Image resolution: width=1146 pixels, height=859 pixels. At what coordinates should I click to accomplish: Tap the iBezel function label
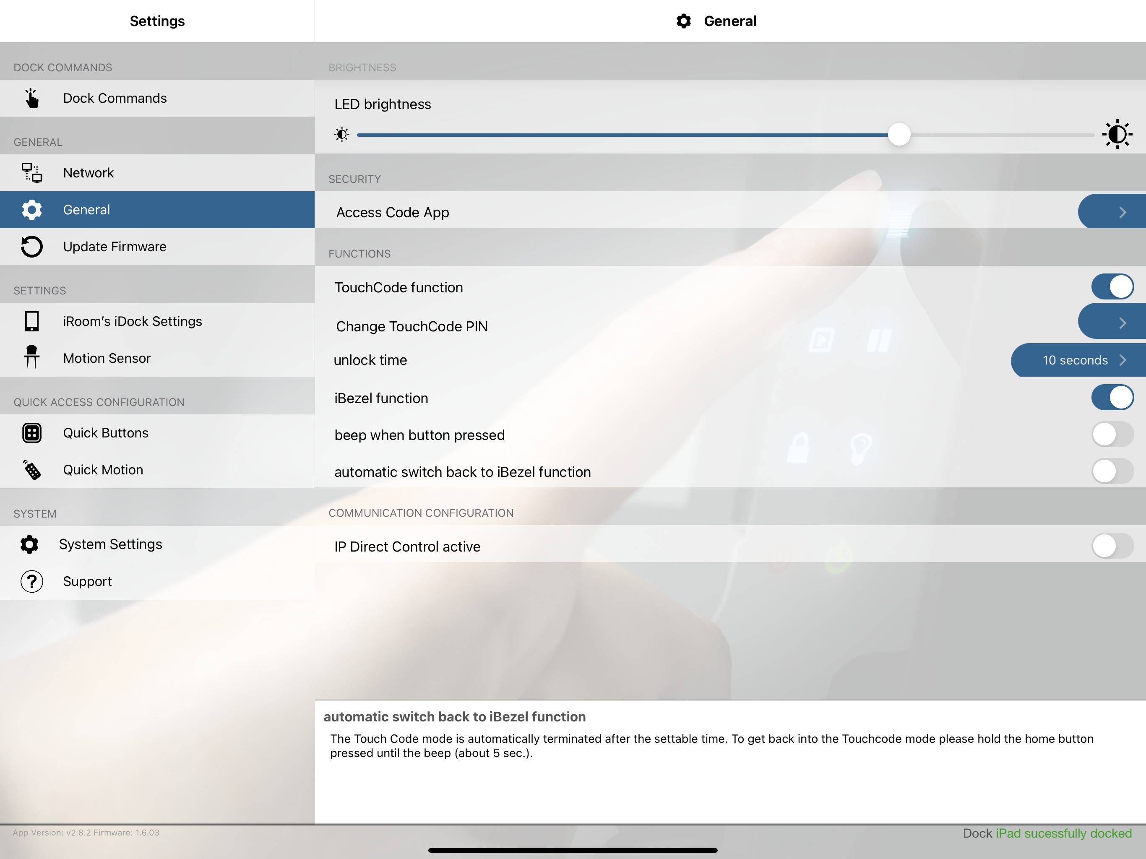(x=381, y=398)
